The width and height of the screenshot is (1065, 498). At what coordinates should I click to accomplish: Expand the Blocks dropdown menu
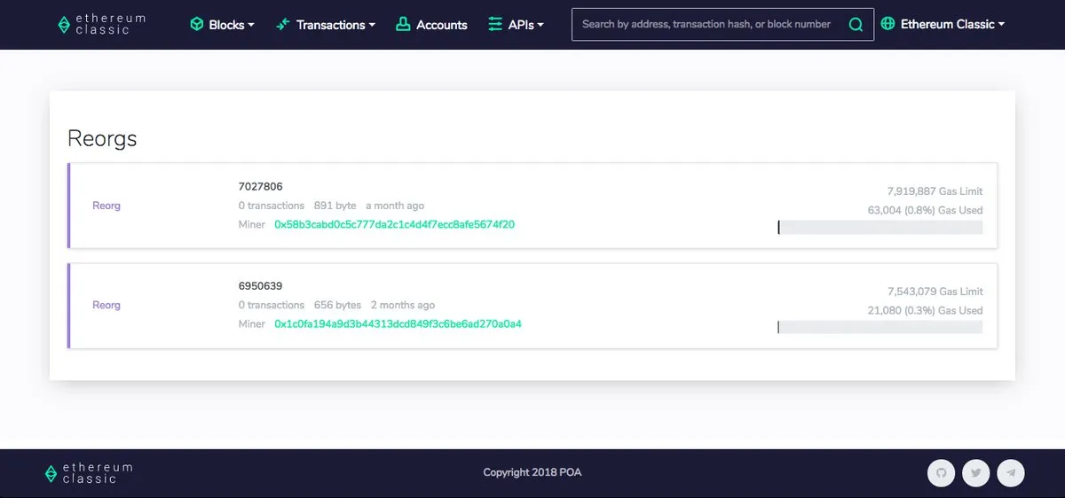pos(222,25)
